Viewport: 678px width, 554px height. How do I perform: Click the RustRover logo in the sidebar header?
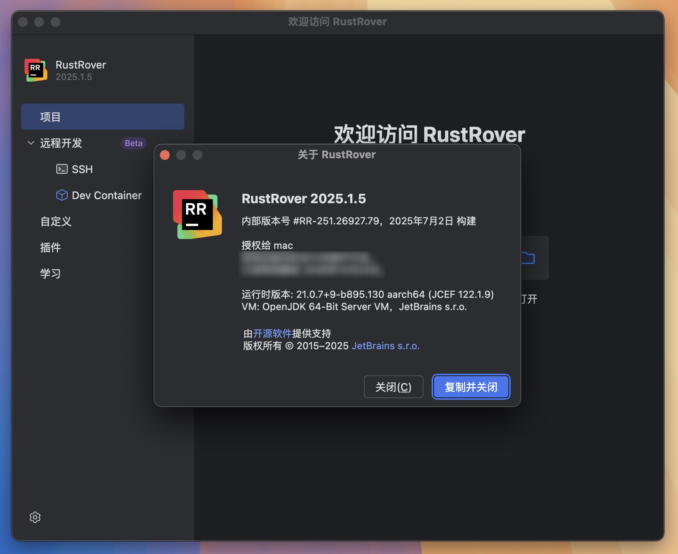(x=36, y=70)
